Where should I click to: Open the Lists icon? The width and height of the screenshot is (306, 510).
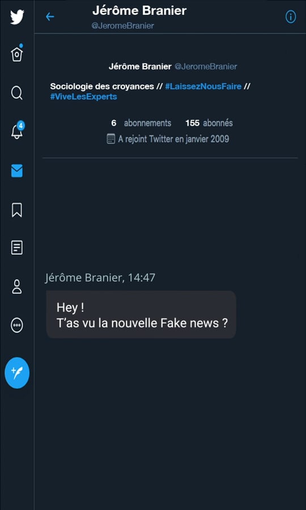coord(17,248)
